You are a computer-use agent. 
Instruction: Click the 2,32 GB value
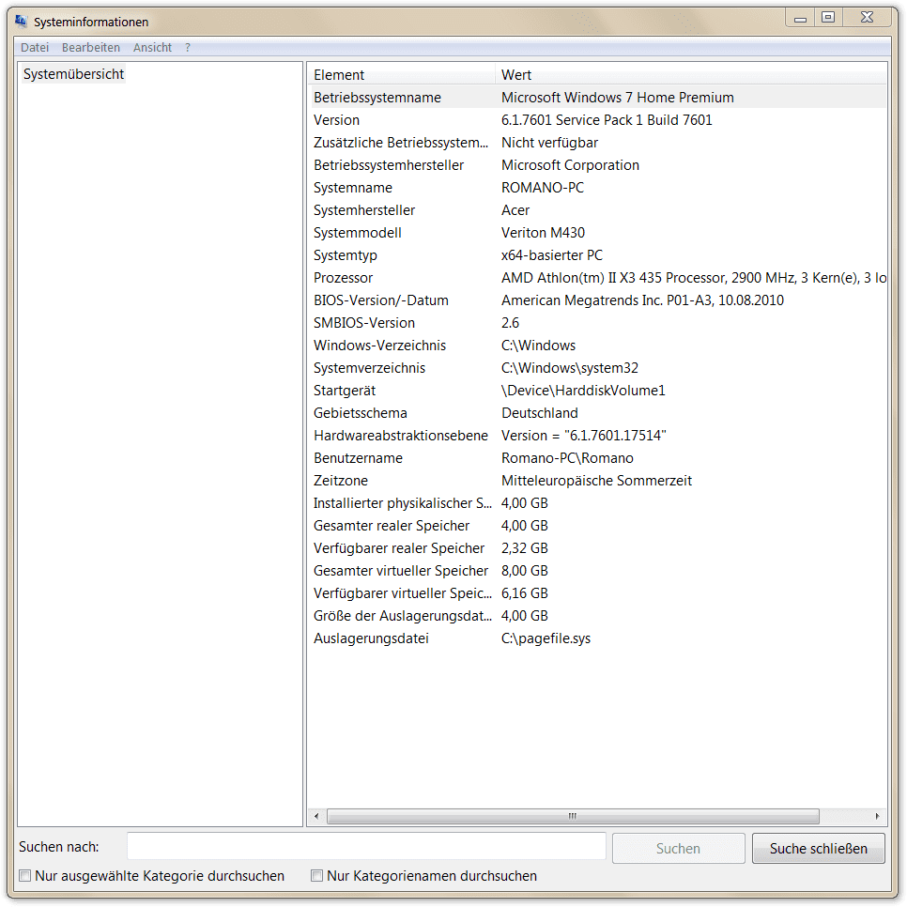tap(524, 548)
